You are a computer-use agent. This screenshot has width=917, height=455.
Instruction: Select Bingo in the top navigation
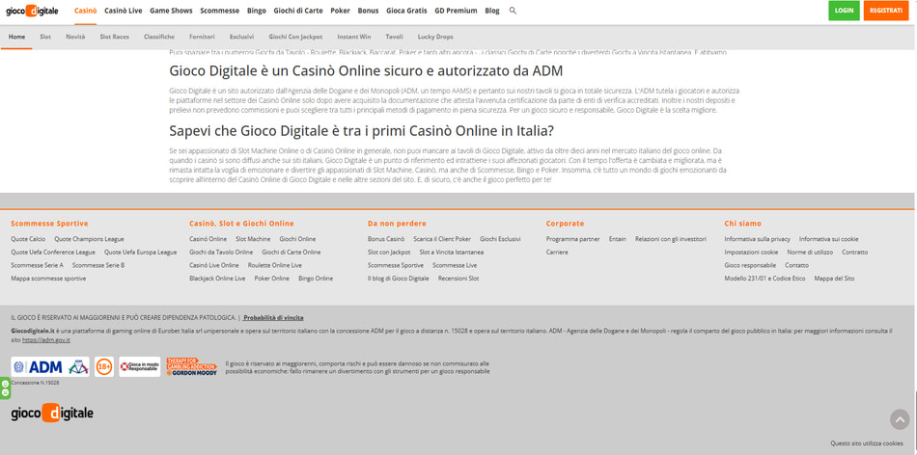pyautogui.click(x=256, y=11)
